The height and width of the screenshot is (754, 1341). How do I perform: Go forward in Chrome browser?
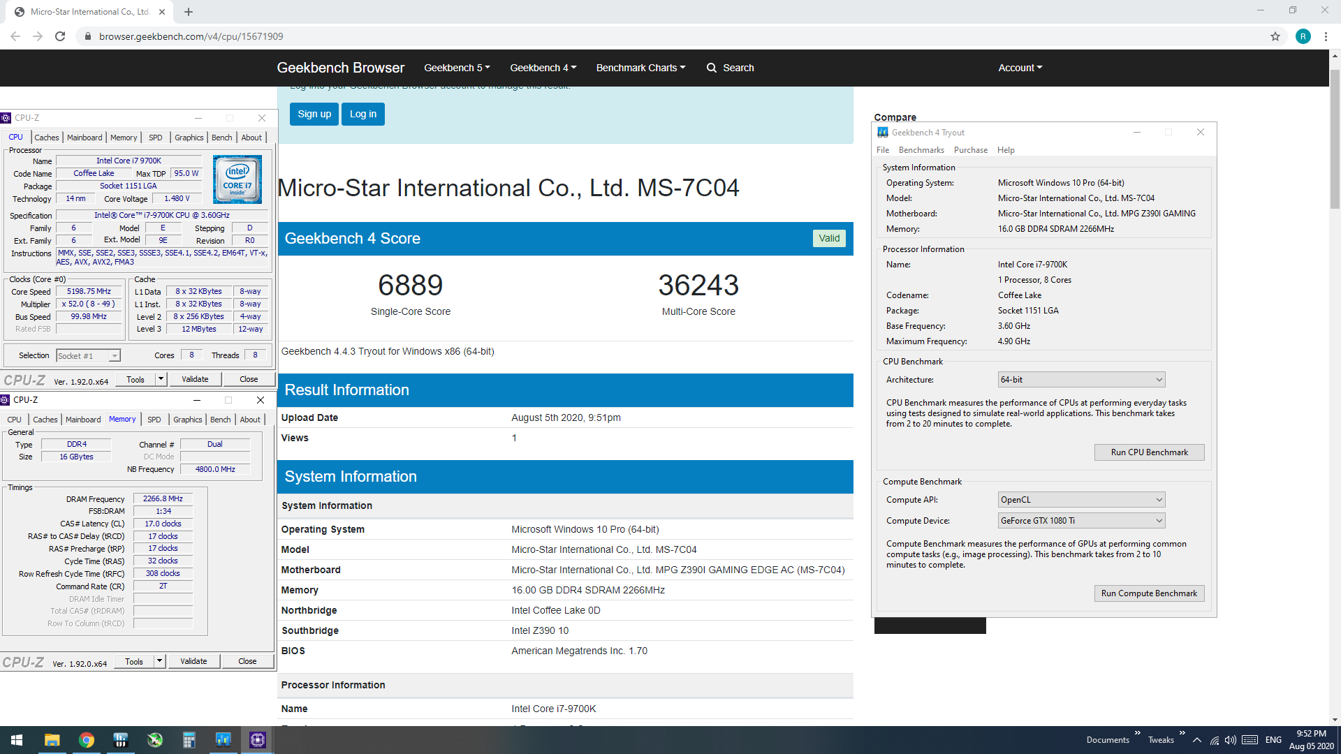pyautogui.click(x=38, y=36)
